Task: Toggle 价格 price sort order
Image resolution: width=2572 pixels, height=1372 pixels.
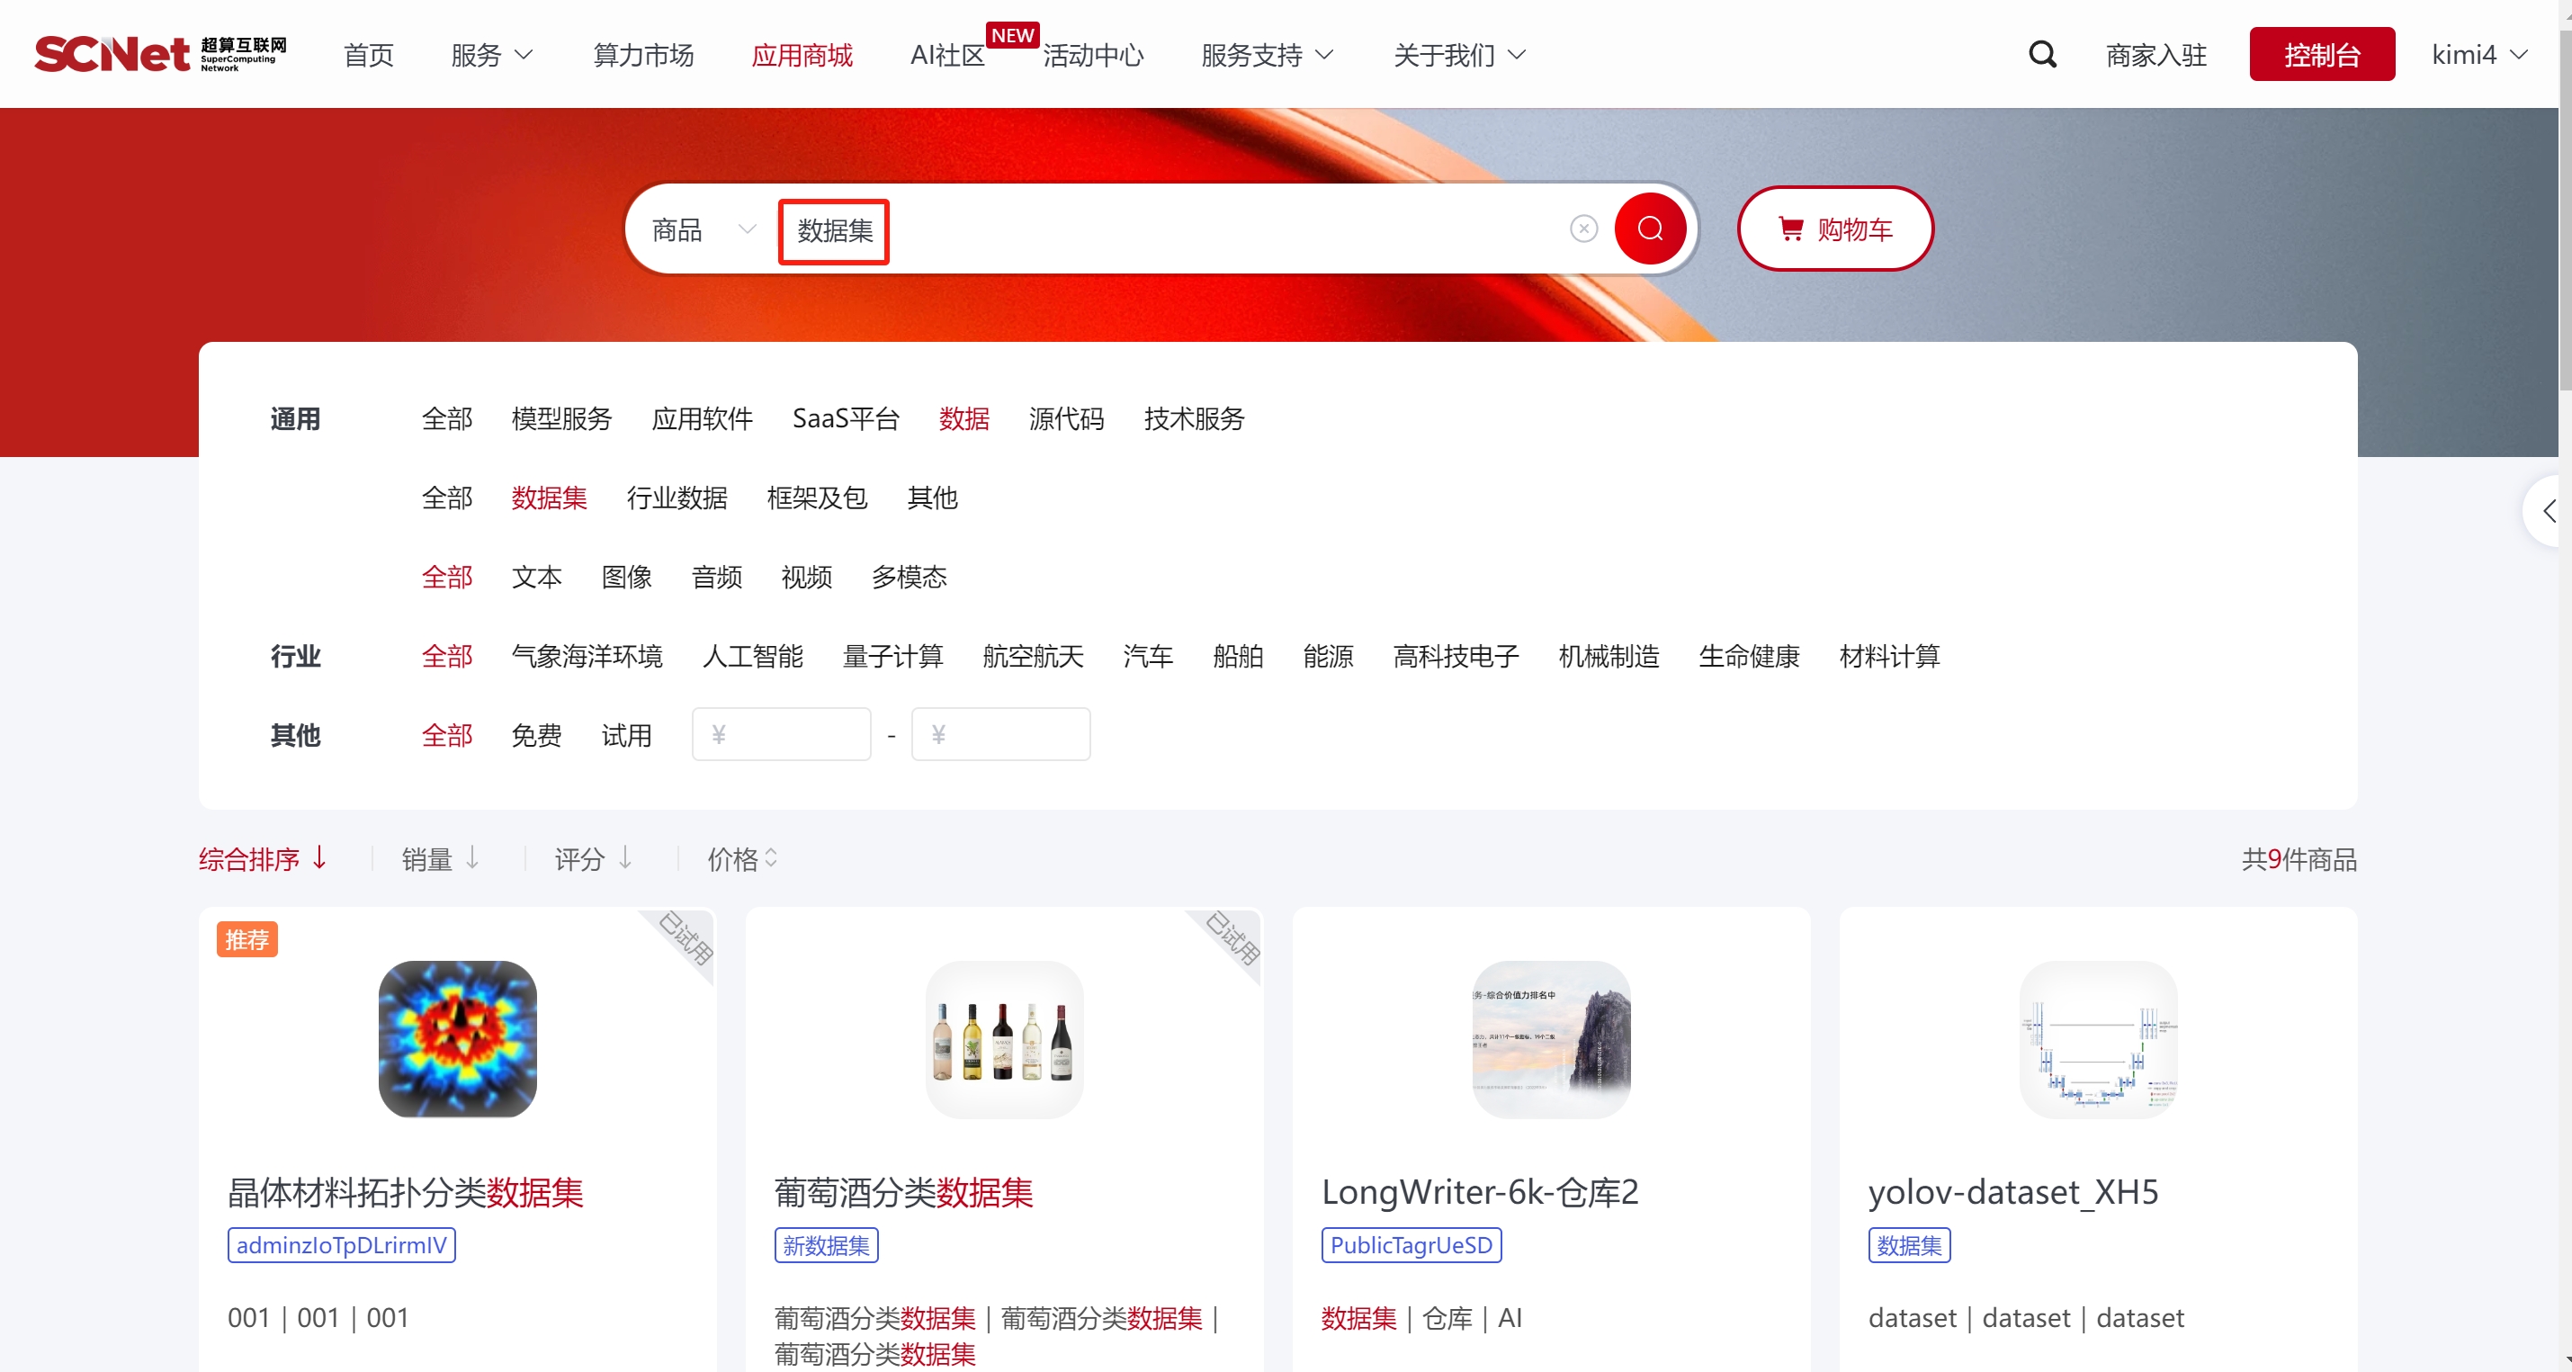Action: coord(742,859)
